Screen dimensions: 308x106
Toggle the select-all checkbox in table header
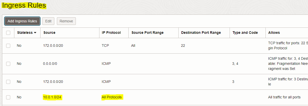(8, 33)
